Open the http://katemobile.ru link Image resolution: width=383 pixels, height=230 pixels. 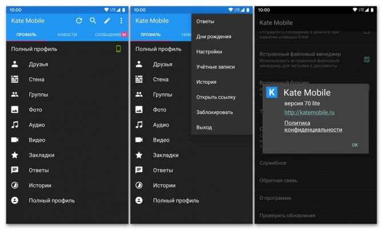tap(309, 113)
